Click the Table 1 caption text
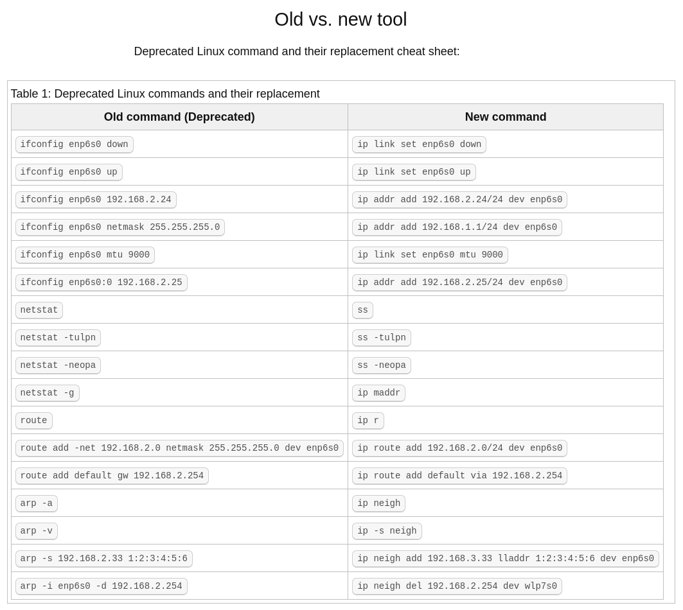The width and height of the screenshot is (683, 610). (x=165, y=94)
